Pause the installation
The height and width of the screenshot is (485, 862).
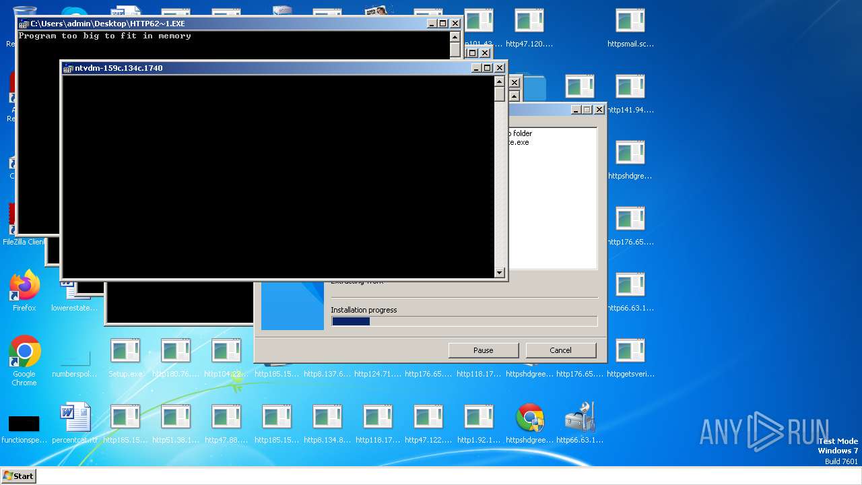coord(484,350)
